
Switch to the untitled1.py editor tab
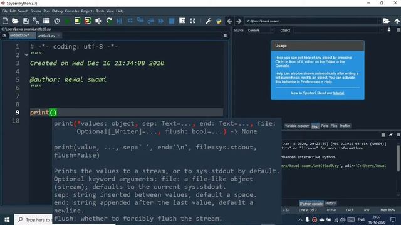(x=48, y=36)
